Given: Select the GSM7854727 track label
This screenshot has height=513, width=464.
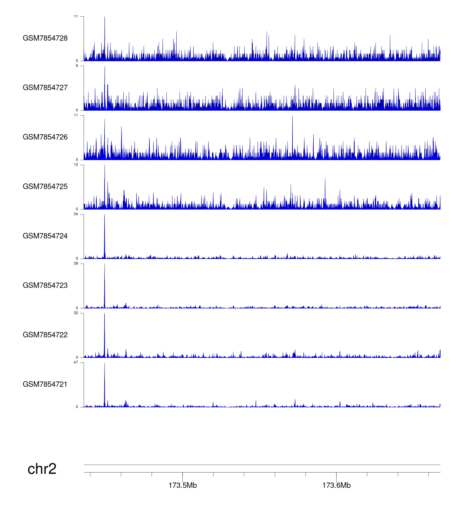Looking at the screenshot, I should coord(45,87).
